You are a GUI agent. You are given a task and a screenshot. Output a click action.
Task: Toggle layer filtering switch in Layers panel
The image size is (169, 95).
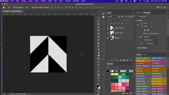tap(134, 16)
